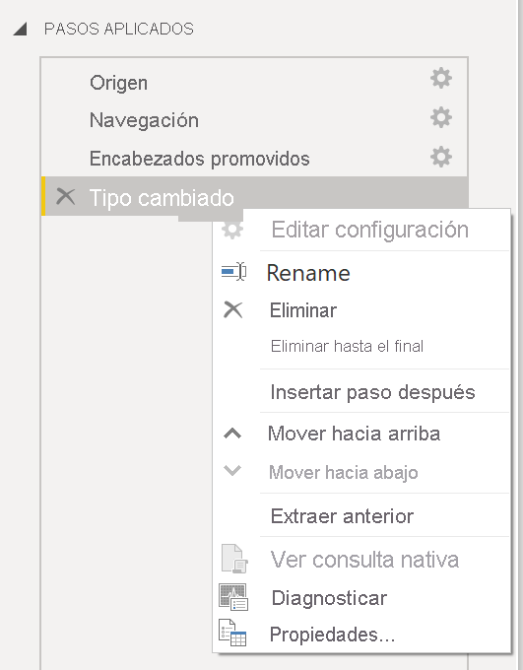Click gear icon beside Encabezados promovidos
The width and height of the screenshot is (523, 670).
tap(441, 157)
